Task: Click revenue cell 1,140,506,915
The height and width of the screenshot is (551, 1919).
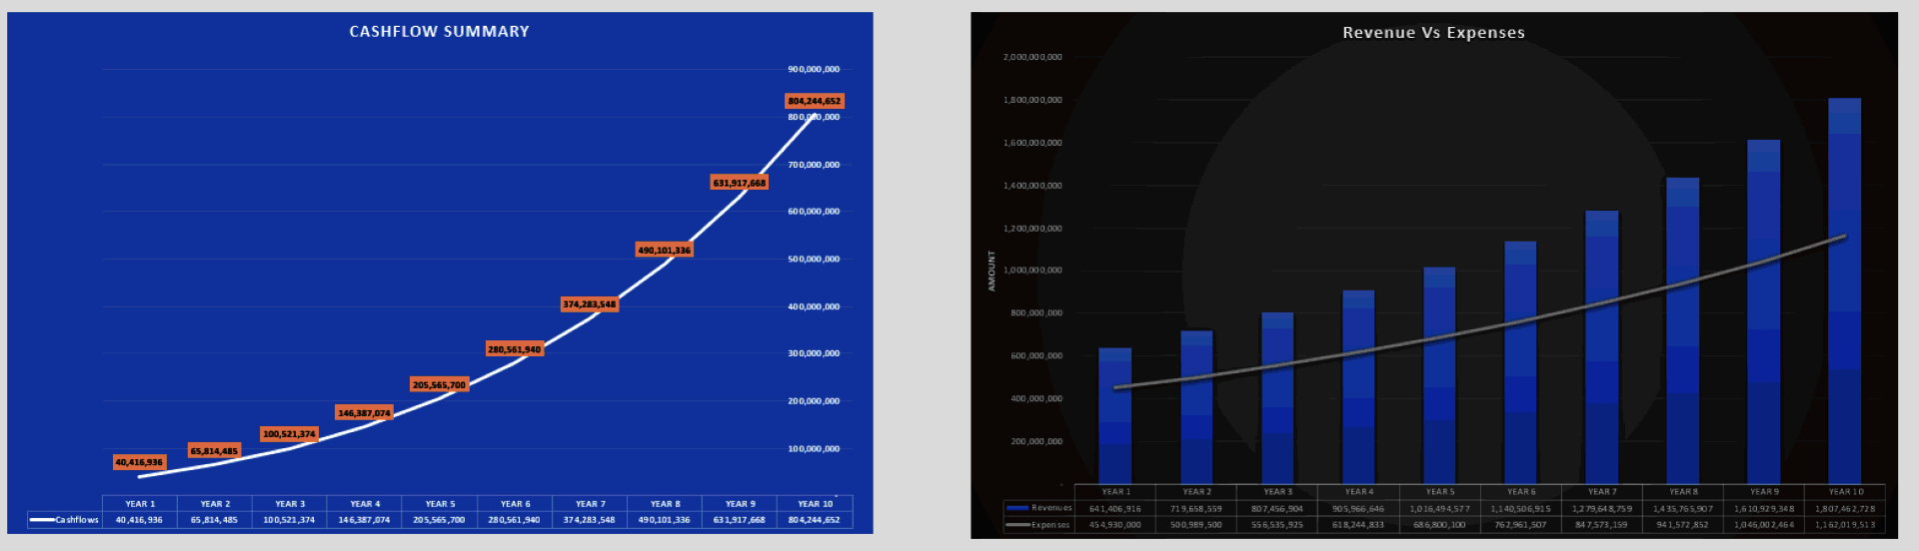Action: (x=1520, y=509)
